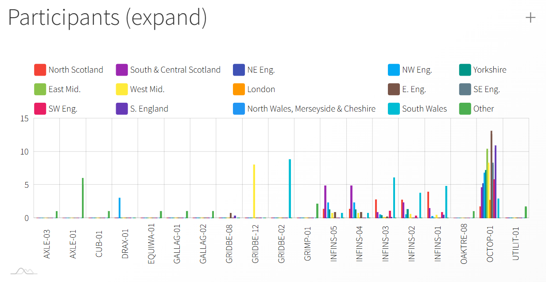546x282 pixels.
Task: Hide the North Scotland series label
Action: click(x=76, y=70)
